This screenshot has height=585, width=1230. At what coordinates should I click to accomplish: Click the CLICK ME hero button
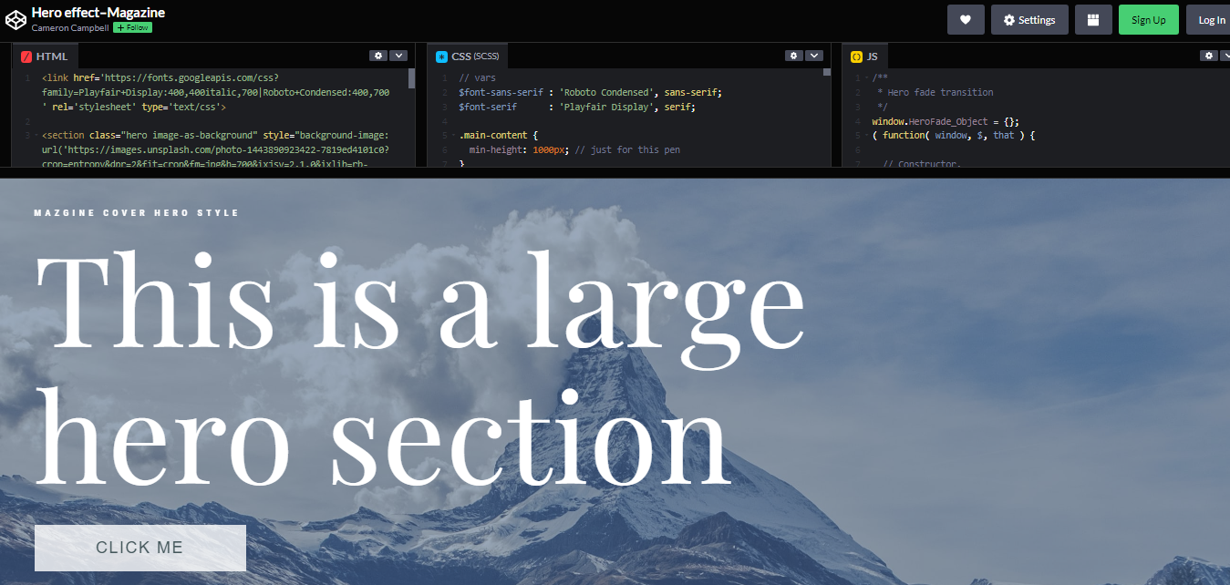(x=140, y=548)
